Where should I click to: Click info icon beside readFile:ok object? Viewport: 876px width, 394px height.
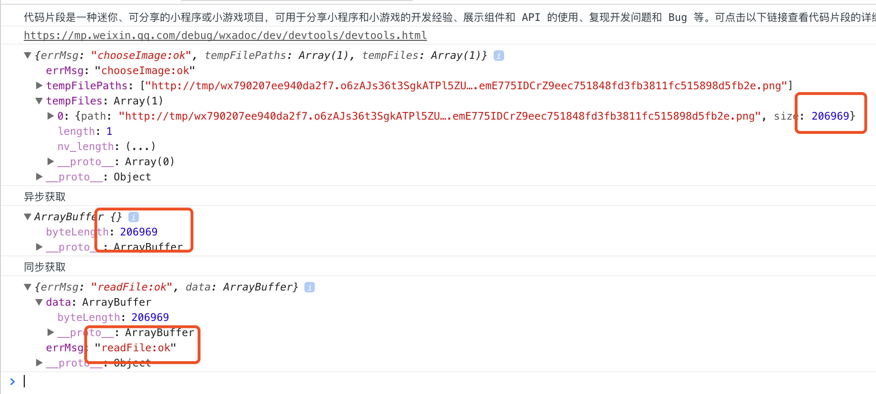coord(310,287)
